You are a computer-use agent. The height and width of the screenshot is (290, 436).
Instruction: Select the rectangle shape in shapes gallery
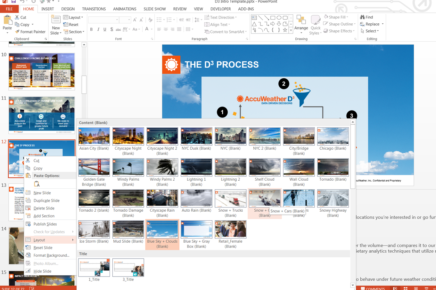[x=273, y=18]
